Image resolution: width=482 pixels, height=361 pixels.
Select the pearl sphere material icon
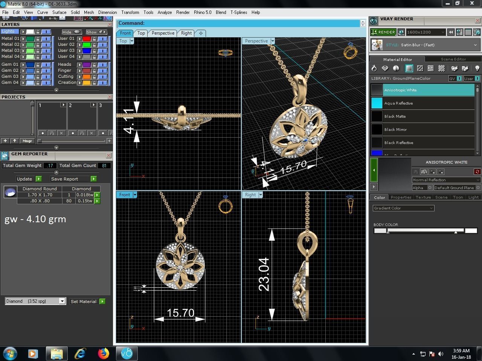[396, 68]
